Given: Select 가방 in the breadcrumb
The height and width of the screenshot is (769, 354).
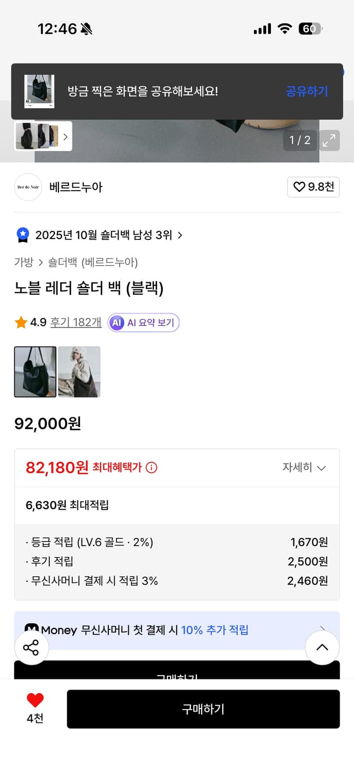Looking at the screenshot, I should pos(21,262).
